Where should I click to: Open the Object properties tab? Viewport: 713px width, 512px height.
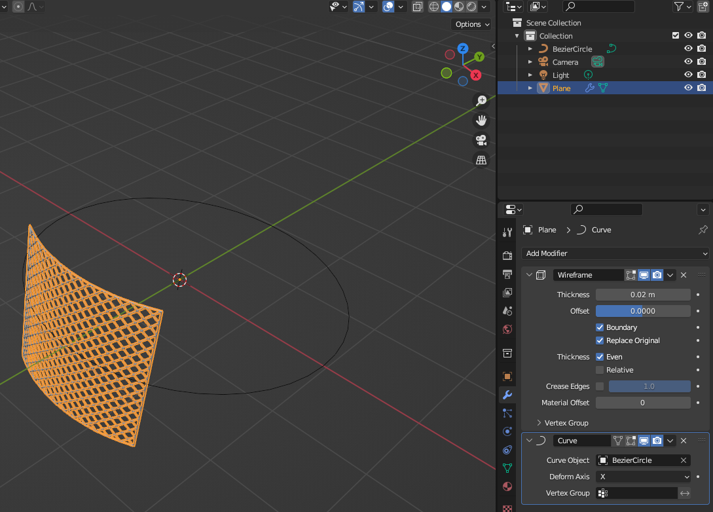click(507, 376)
